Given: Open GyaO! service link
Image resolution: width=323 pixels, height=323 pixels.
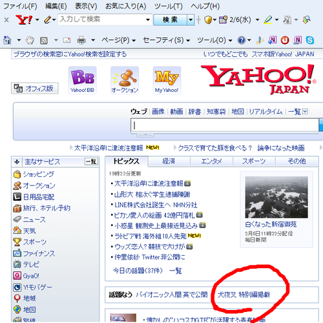Looking at the screenshot, I should [x=31, y=276].
